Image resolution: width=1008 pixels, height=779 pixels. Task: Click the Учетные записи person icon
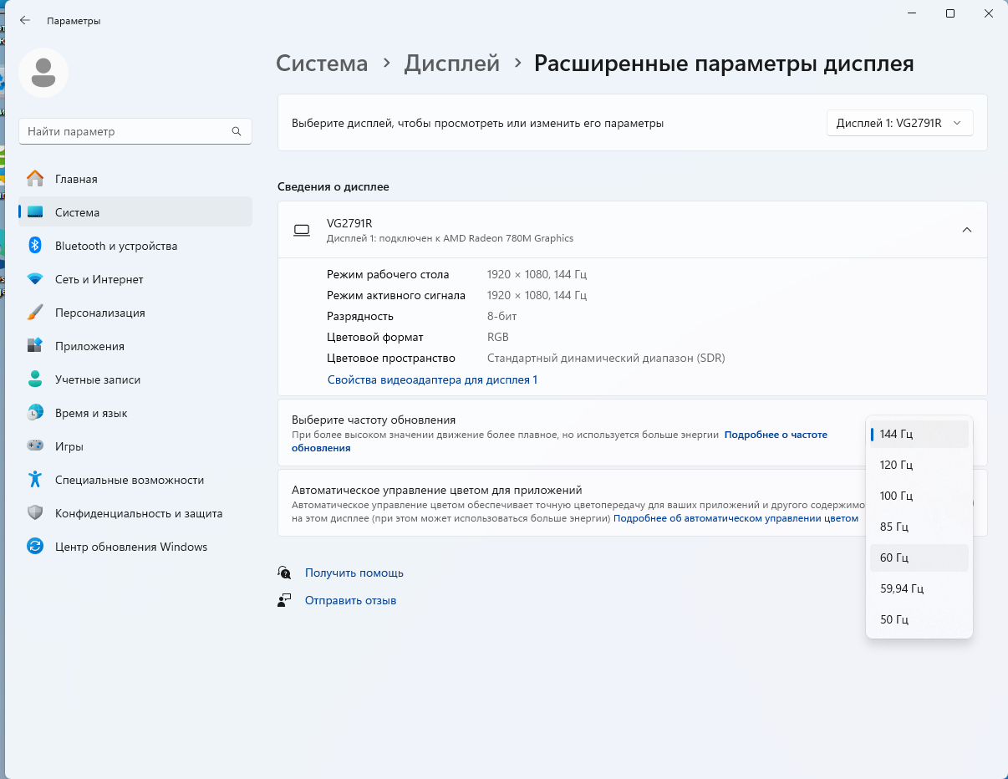pyautogui.click(x=35, y=379)
